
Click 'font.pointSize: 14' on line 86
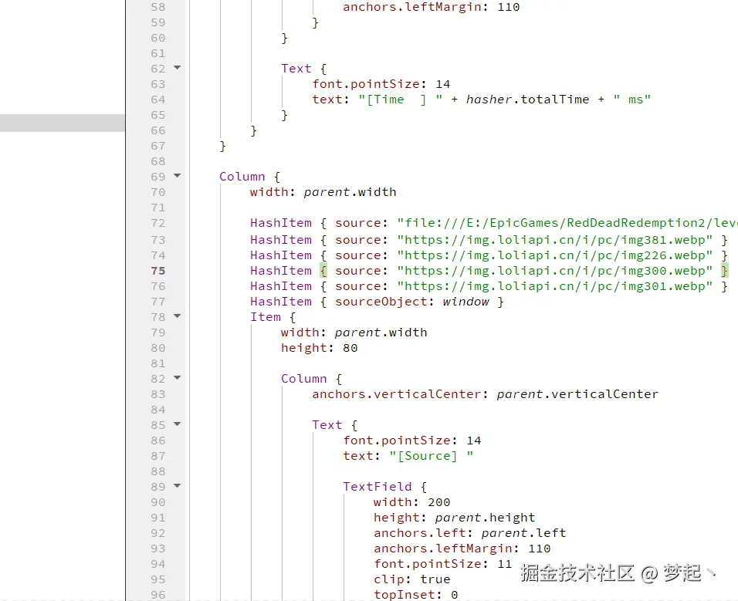point(411,441)
